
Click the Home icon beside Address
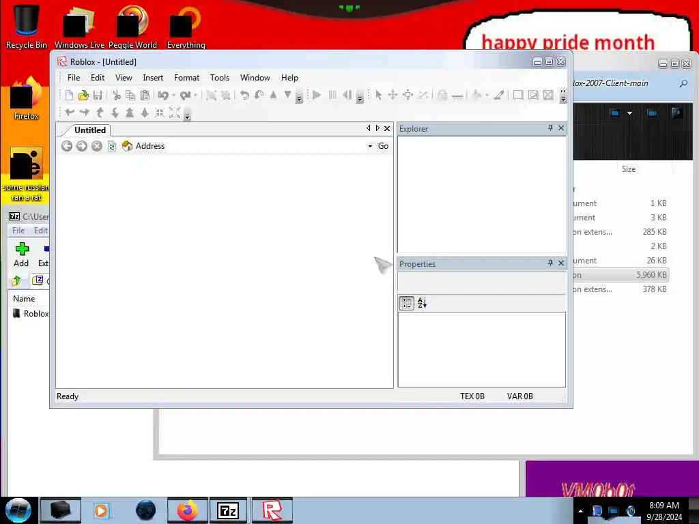click(127, 146)
